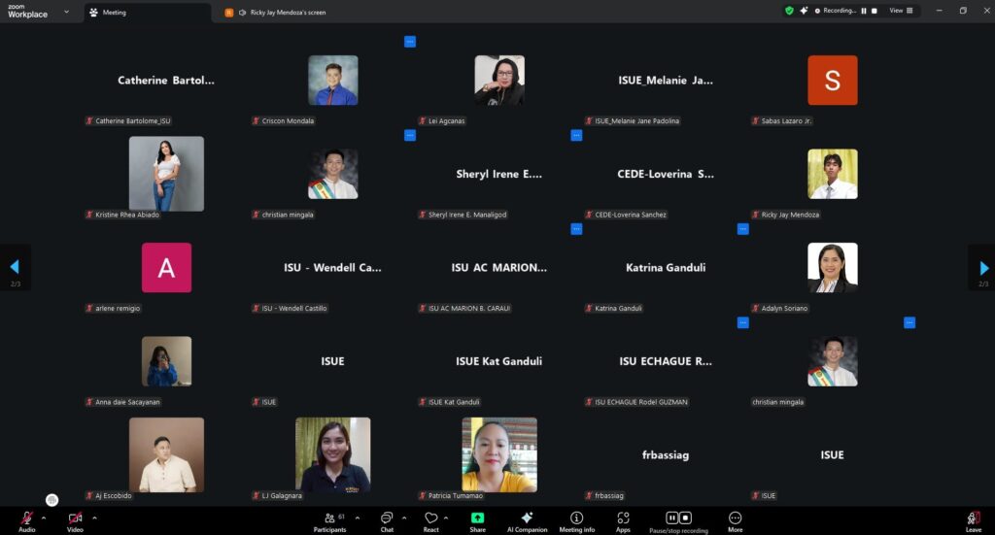This screenshot has width=995, height=535.
Task: Open the Chat panel
Action: click(x=387, y=518)
